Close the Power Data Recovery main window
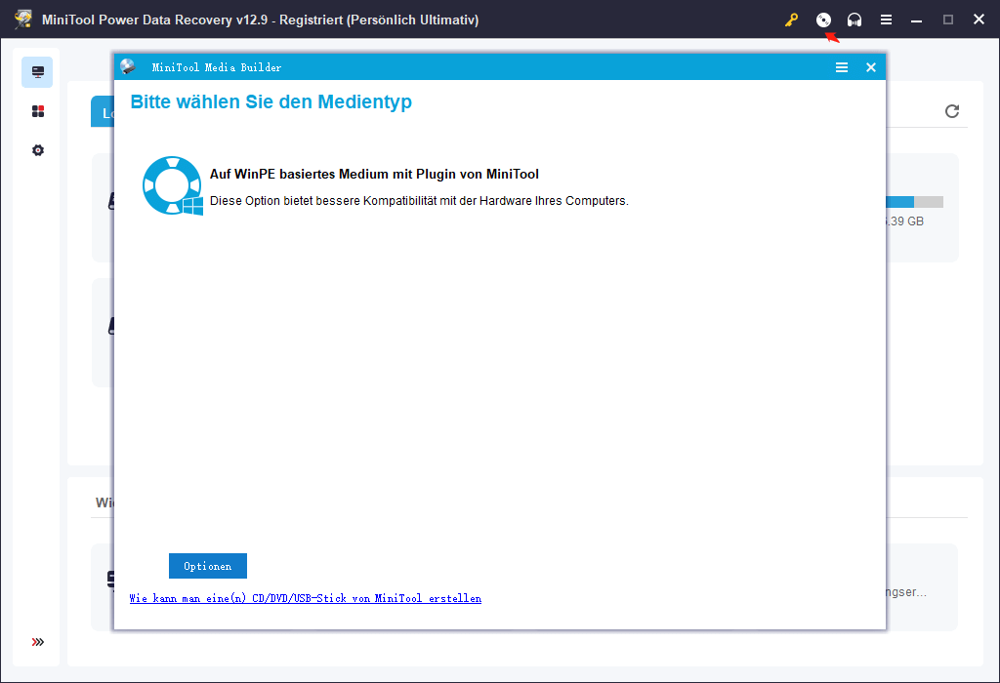This screenshot has width=1000, height=683. (x=979, y=20)
